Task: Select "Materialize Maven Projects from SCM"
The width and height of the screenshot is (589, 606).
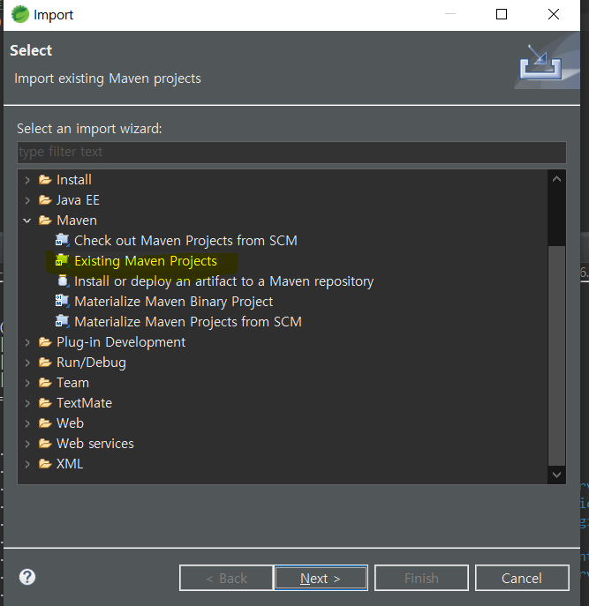Action: (188, 322)
